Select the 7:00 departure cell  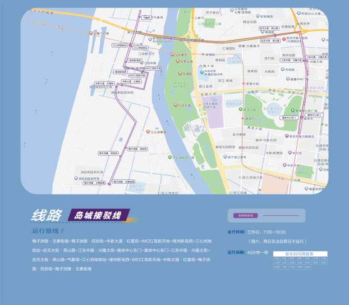(277, 259)
